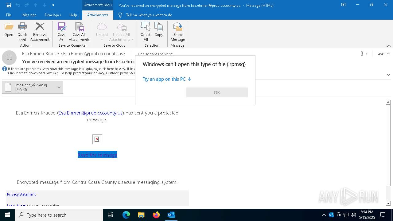The image size is (393, 221).
Task: Open Ribbon Display Options button
Action: (344, 5)
